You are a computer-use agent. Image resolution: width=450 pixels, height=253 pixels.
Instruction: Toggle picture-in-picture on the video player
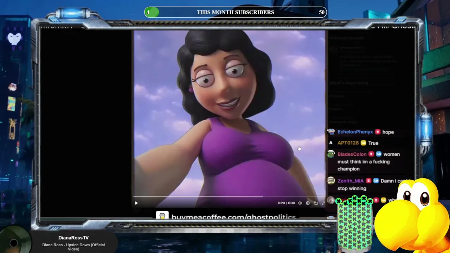315,203
